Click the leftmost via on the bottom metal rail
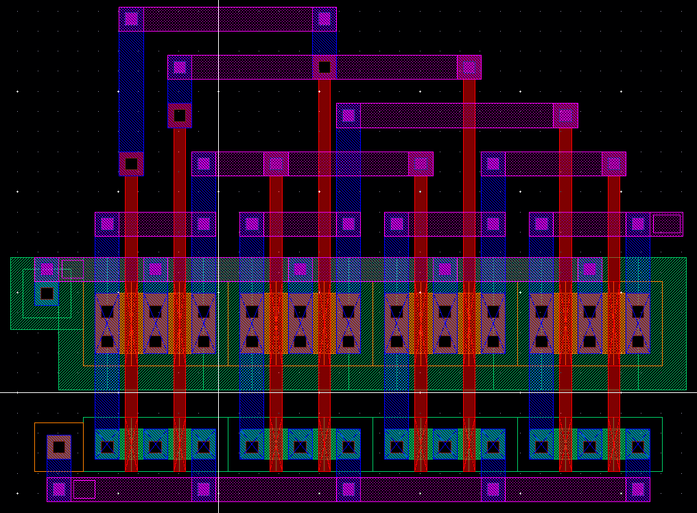 pyautogui.click(x=59, y=489)
